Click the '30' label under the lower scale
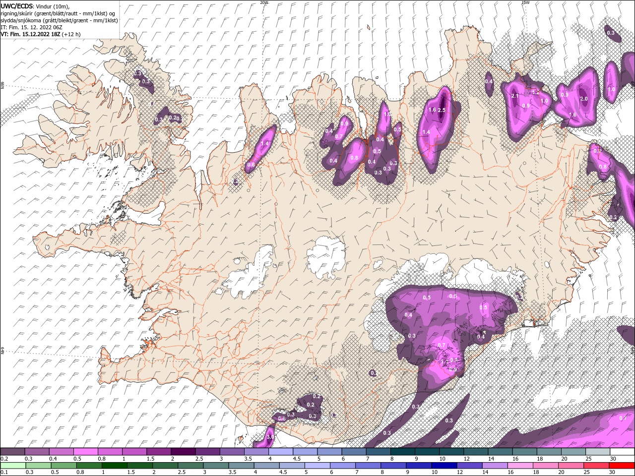635x476 pixels. point(613,473)
